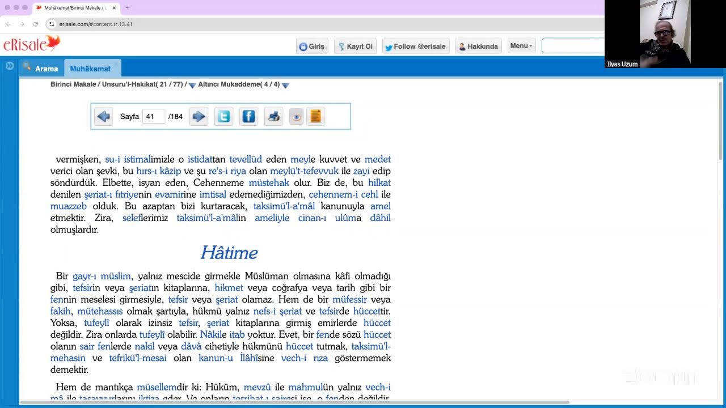Viewport: 726px width, 408px height.
Task: Reload the page in the browser
Action: coord(35,24)
